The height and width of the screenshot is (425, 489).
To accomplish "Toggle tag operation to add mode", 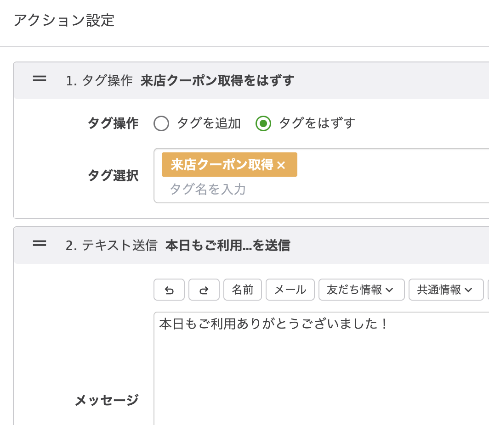I will click(x=161, y=123).
